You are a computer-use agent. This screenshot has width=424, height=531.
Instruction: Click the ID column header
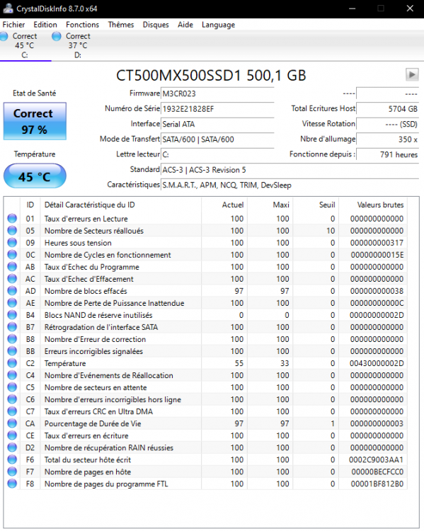coord(30,205)
